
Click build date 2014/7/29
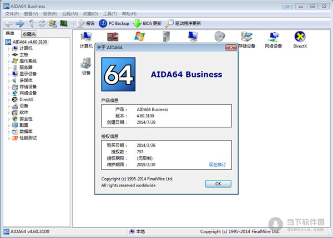(x=146, y=122)
